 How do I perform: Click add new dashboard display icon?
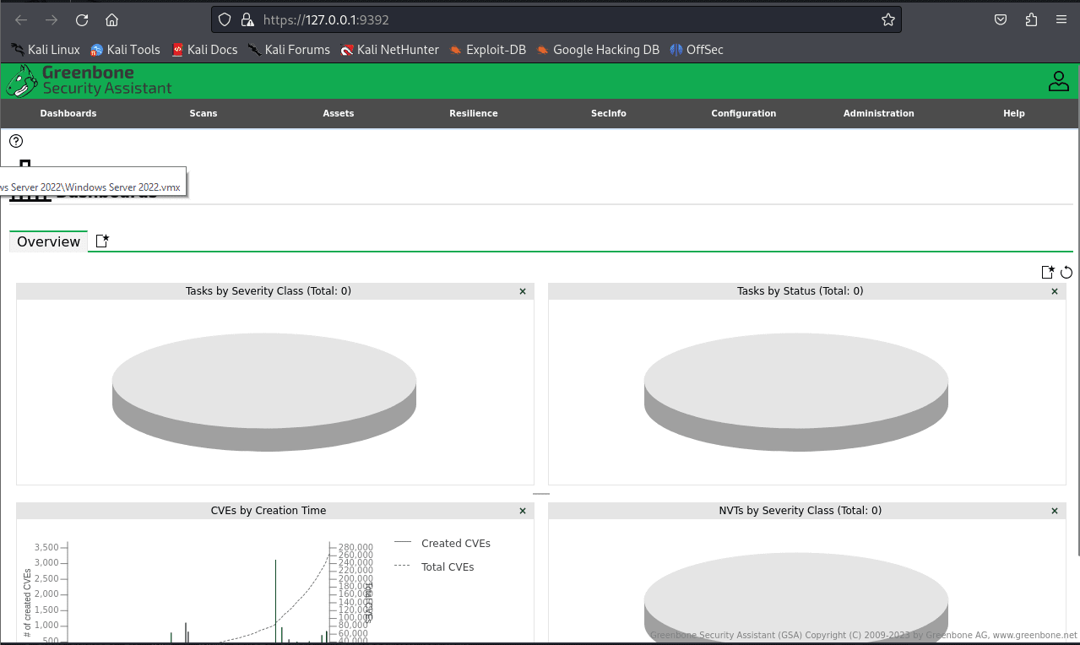1047,272
